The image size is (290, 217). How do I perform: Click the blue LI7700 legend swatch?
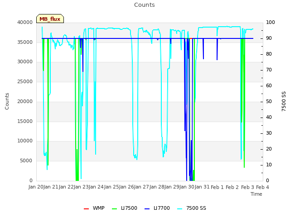(x=147, y=209)
